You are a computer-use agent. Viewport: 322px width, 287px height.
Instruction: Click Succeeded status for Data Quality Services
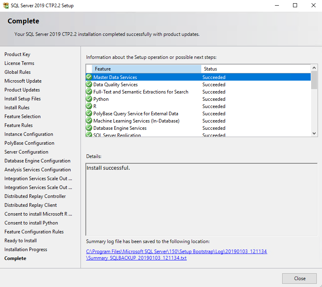pos(214,85)
